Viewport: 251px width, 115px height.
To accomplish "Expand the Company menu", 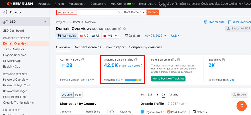I will pos(98,3).
